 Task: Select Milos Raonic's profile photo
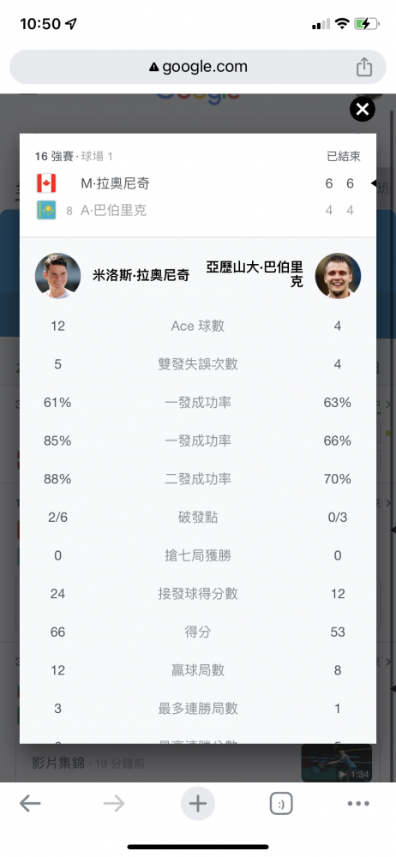58,275
